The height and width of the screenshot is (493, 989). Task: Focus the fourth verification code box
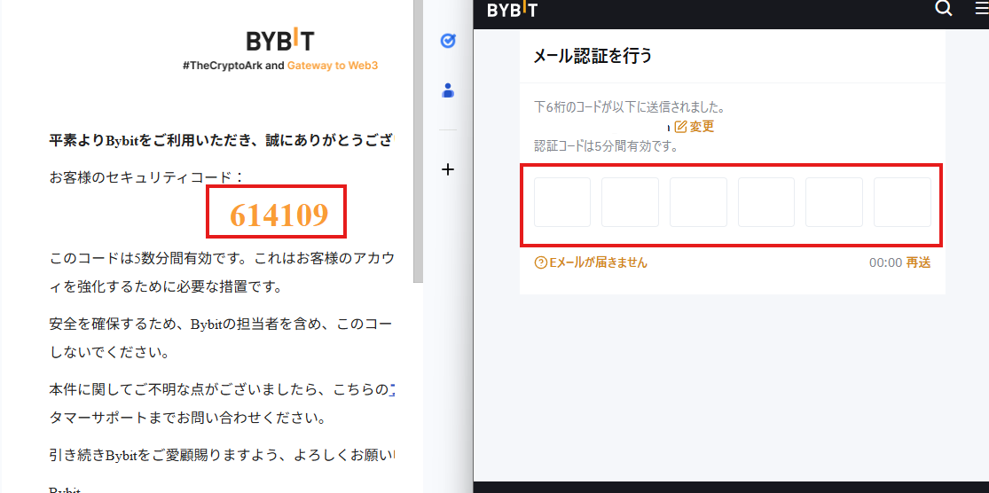(766, 202)
